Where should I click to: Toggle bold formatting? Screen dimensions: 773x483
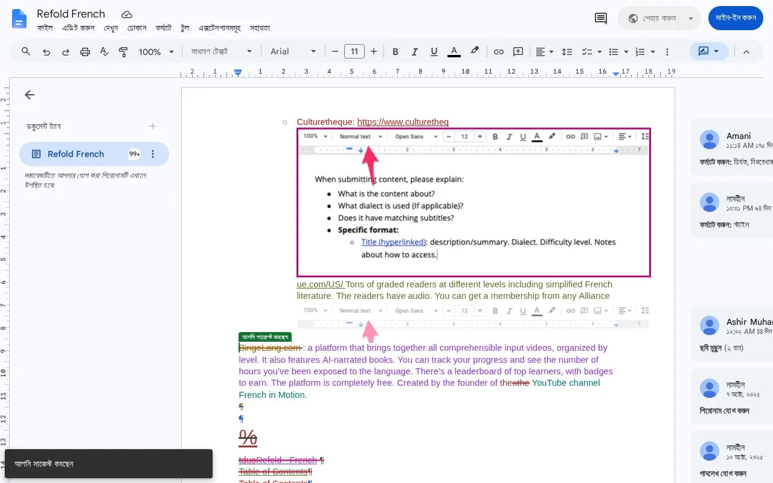click(x=396, y=52)
